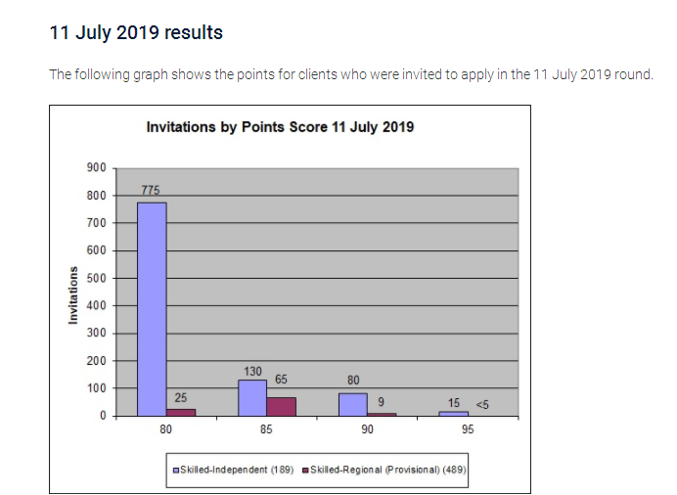Click the Skilled-Regional (Provisional) (489) legend text

coord(388,470)
